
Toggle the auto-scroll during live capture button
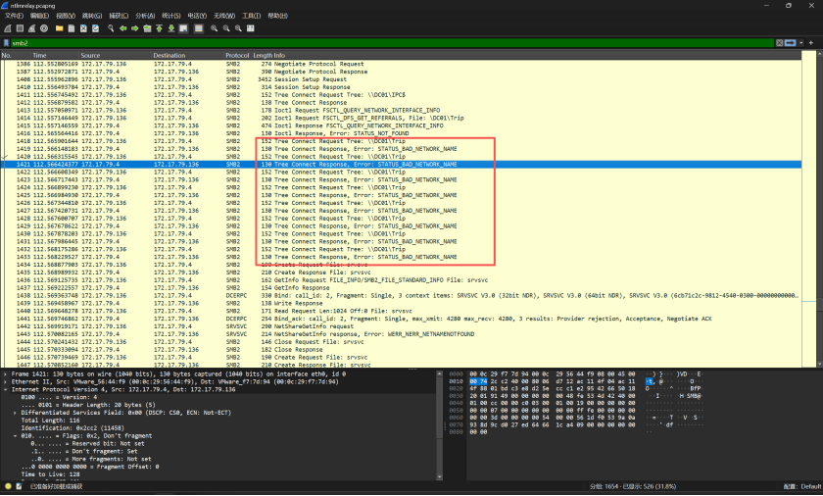click(185, 28)
